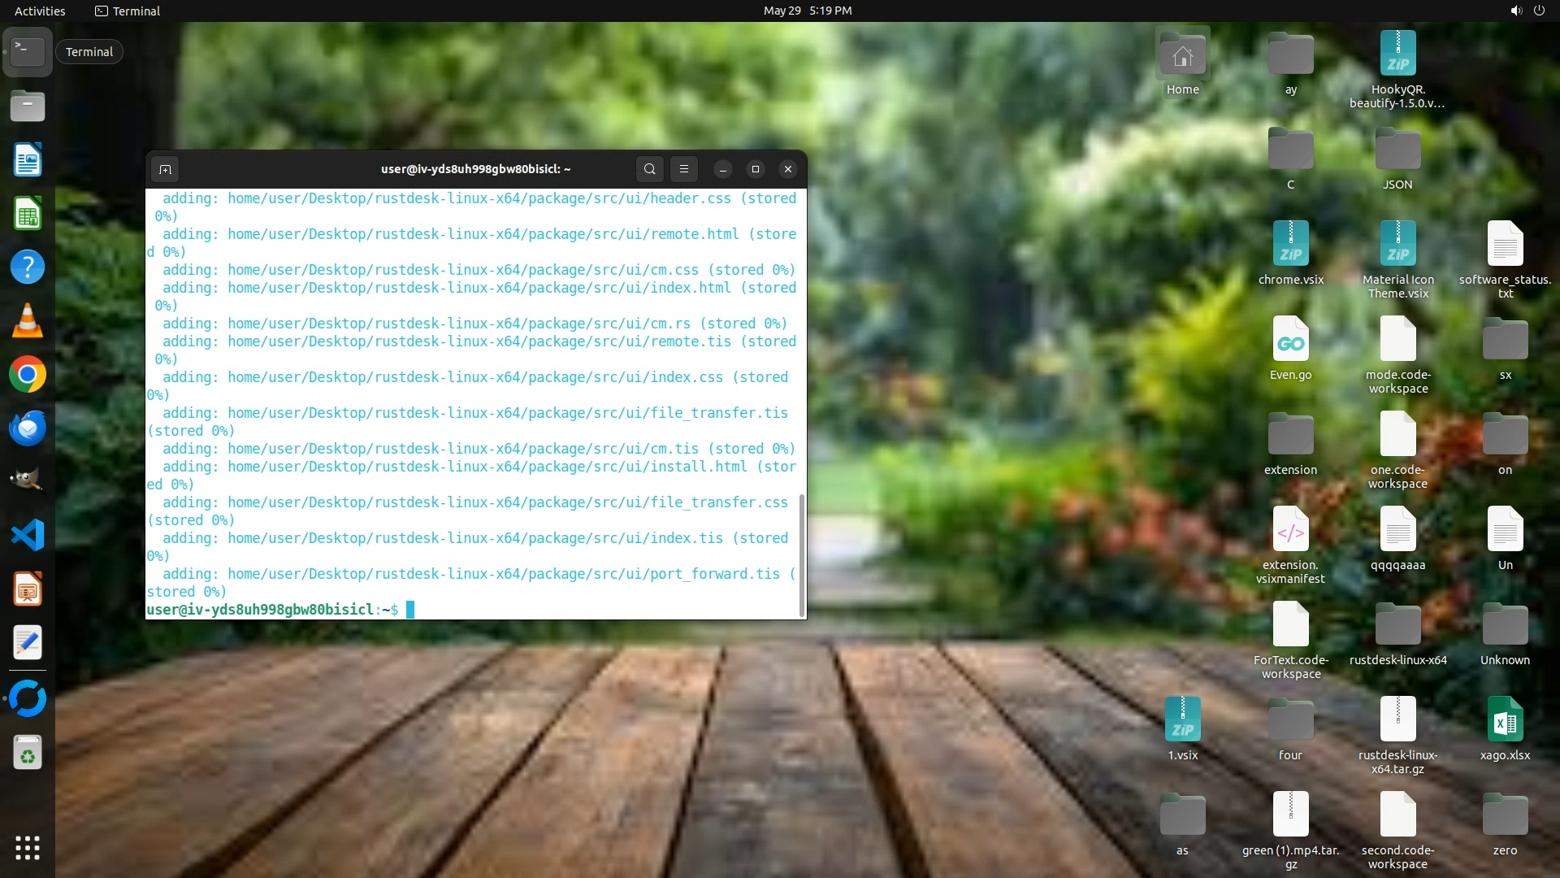Show Applications grid button
The height and width of the screenshot is (878, 1560).
(x=27, y=847)
